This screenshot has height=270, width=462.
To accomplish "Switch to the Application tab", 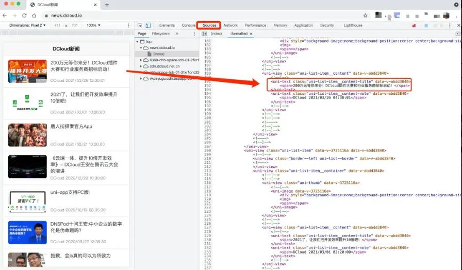I will 304,25.
